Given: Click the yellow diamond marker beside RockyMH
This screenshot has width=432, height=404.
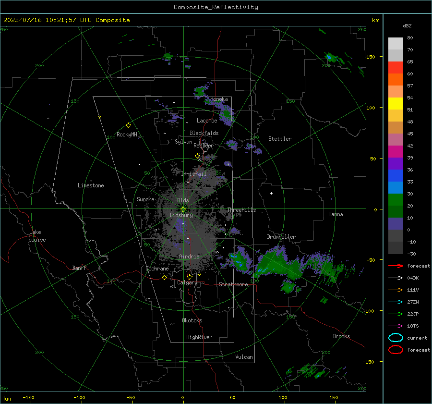Looking at the screenshot, I should point(128,125).
